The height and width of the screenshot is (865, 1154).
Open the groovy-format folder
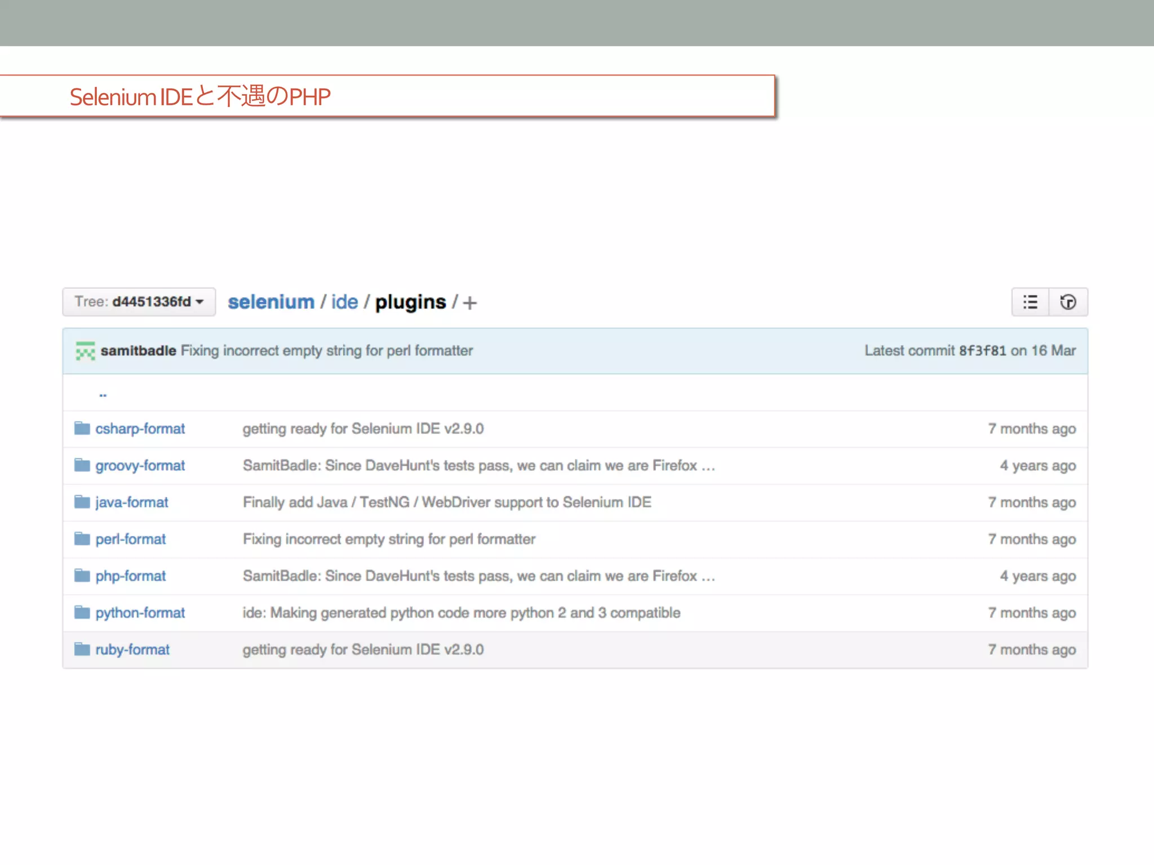(140, 466)
